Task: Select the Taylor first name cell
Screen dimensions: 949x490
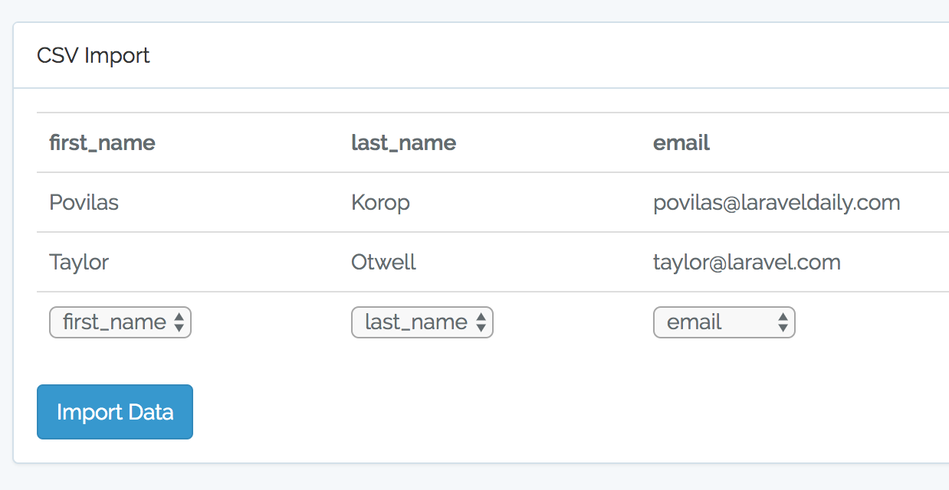Action: (x=79, y=263)
